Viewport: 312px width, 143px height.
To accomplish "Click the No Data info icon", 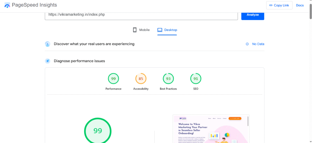I will coord(247,44).
